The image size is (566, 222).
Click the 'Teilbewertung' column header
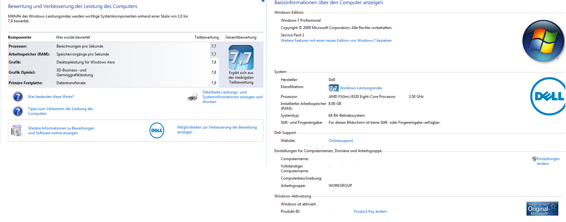[x=207, y=37]
